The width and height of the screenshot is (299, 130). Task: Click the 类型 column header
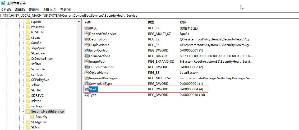click(x=151, y=22)
